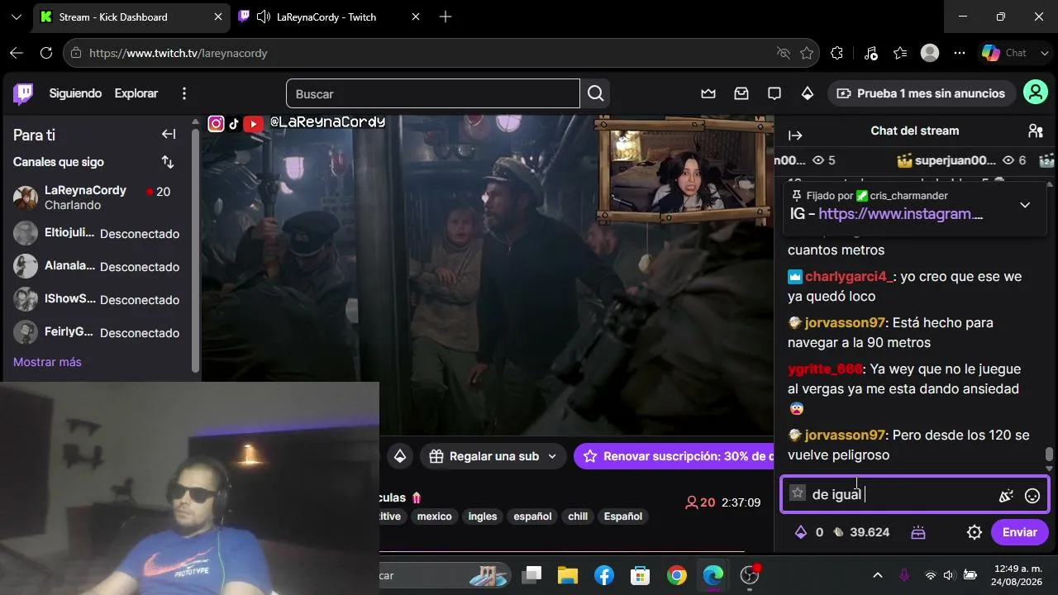The width and height of the screenshot is (1058, 595).
Task: Click the magnifier search button
Action: pyautogui.click(x=596, y=93)
